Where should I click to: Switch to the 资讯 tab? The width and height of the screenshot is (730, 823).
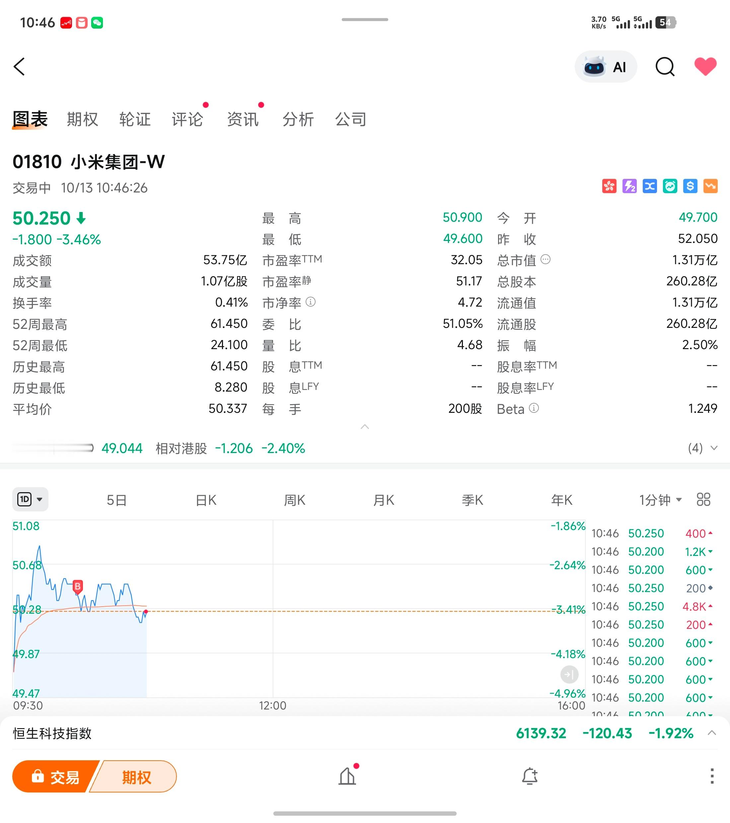[x=243, y=119]
